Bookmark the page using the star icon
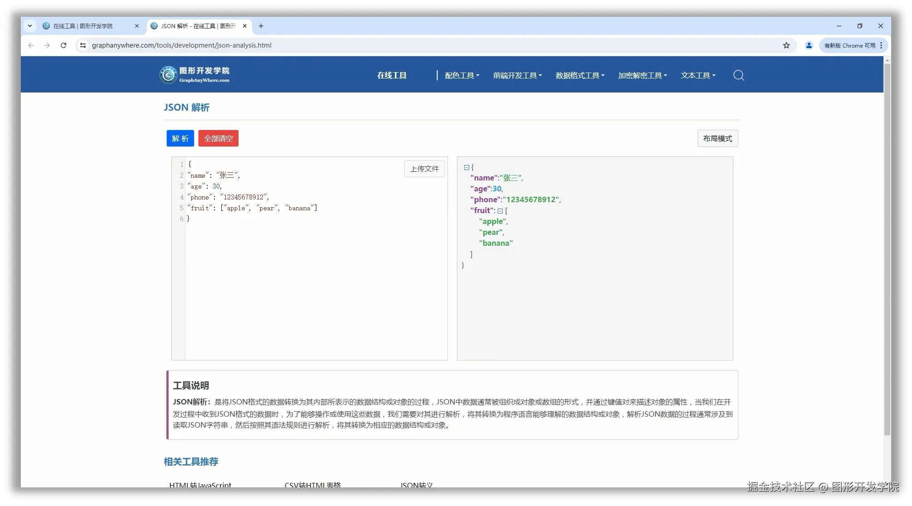Image resolution: width=912 pixels, height=506 pixels. pyautogui.click(x=786, y=45)
